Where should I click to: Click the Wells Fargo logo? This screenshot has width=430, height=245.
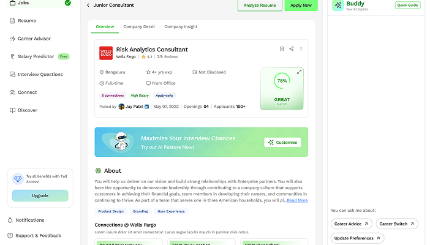pos(106,53)
